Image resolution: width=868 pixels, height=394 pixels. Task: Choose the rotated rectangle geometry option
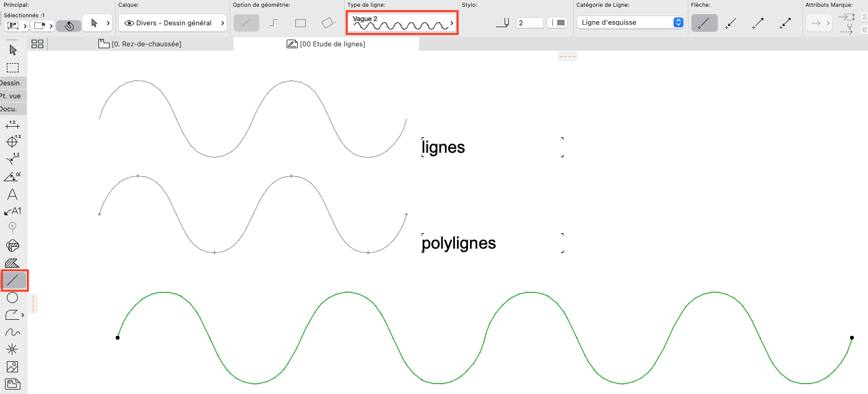(x=328, y=23)
